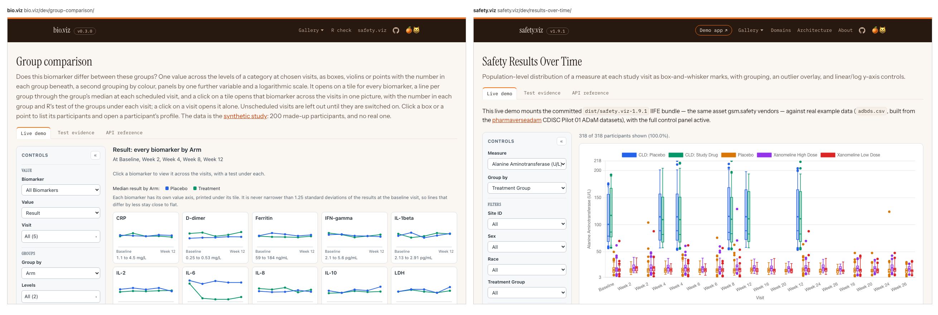Open the Race filter dropdown
Image resolution: width=938 pixels, height=315 pixels.
pyautogui.click(x=527, y=270)
